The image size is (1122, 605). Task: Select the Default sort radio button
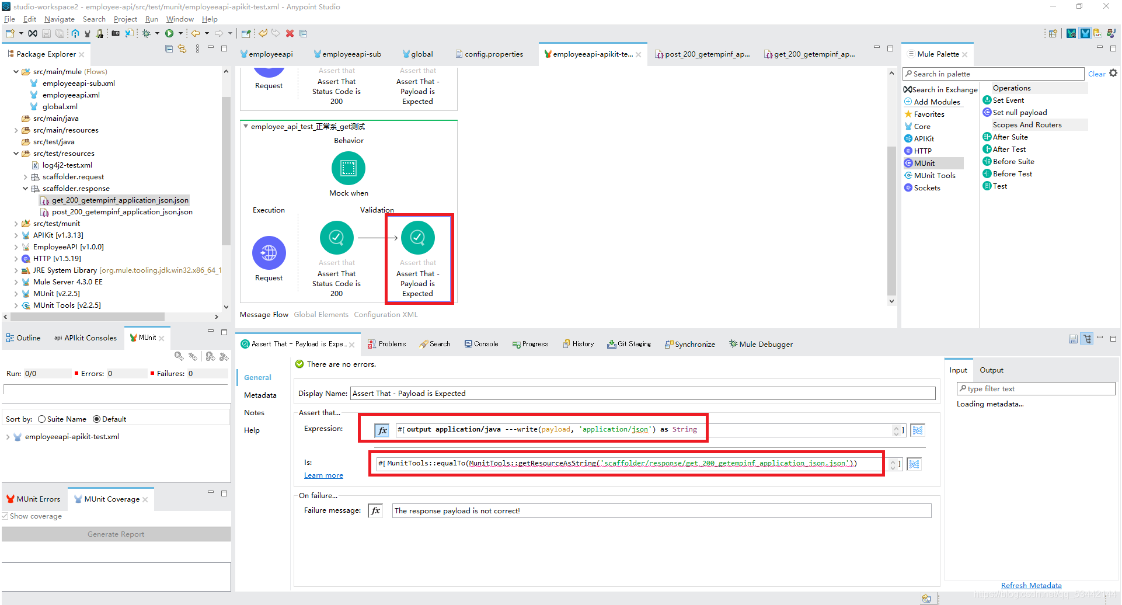click(96, 419)
